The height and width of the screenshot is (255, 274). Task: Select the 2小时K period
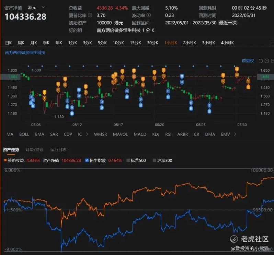[x=190, y=43]
